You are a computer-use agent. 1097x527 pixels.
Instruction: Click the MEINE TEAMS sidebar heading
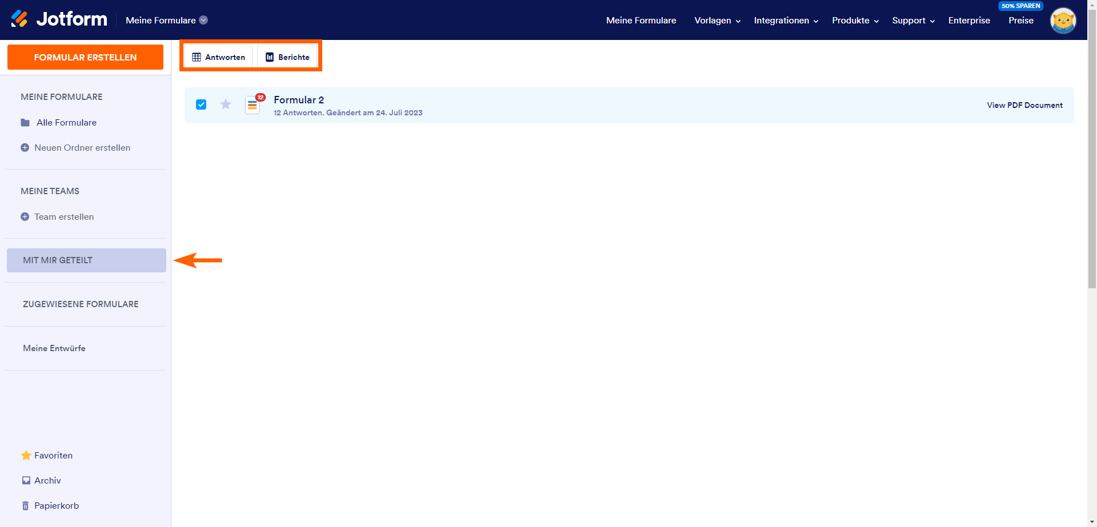click(50, 191)
